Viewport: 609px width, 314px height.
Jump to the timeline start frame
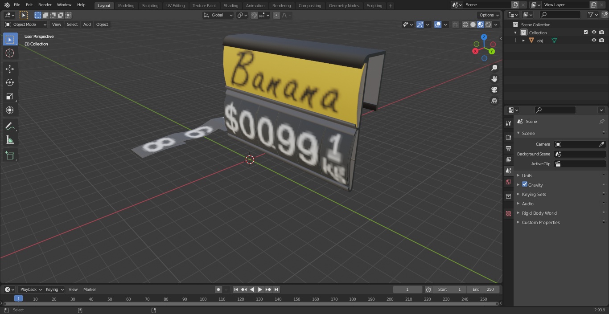pyautogui.click(x=236, y=290)
